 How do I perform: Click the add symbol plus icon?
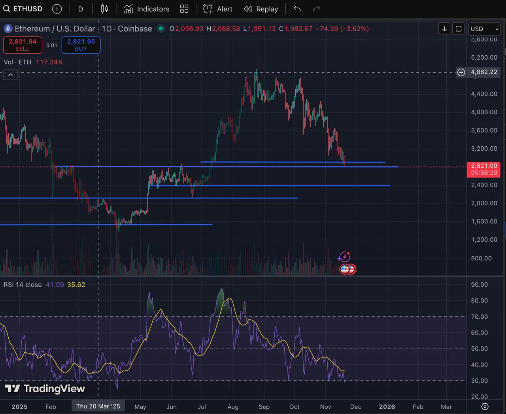tap(57, 9)
